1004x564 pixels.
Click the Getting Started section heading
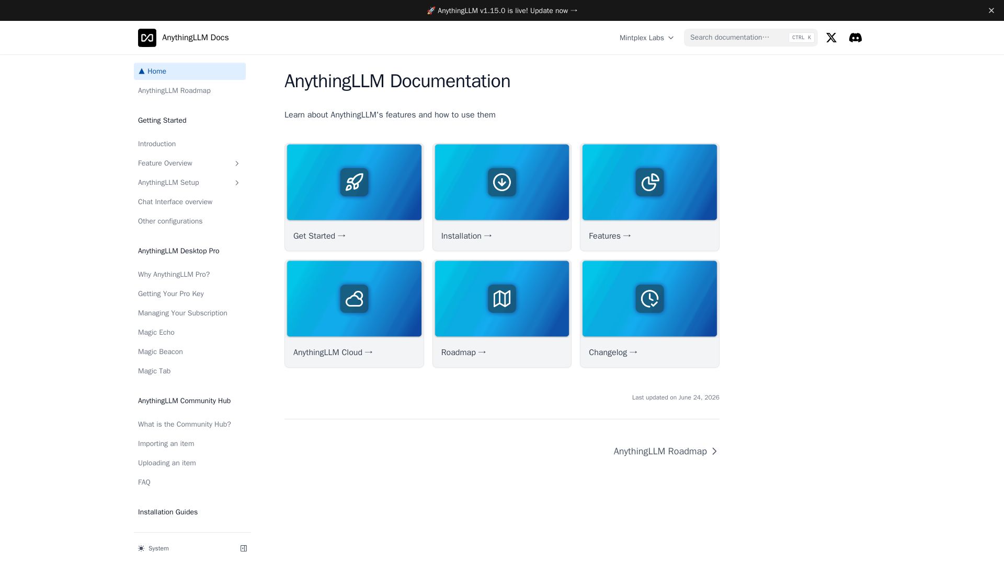click(x=162, y=121)
